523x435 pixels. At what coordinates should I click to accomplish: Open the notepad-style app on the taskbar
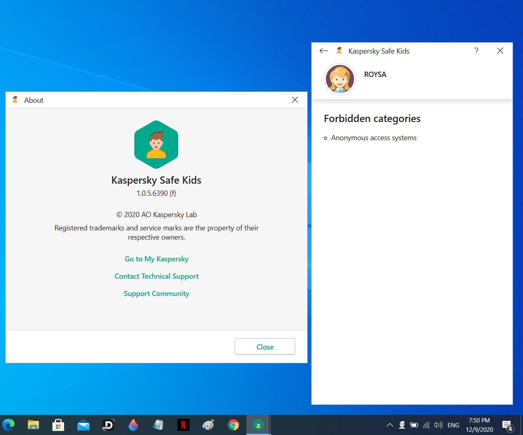[x=158, y=425]
